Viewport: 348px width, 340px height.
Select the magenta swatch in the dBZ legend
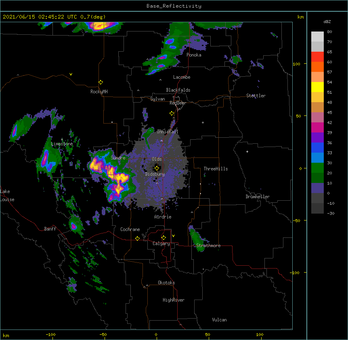(x=317, y=127)
